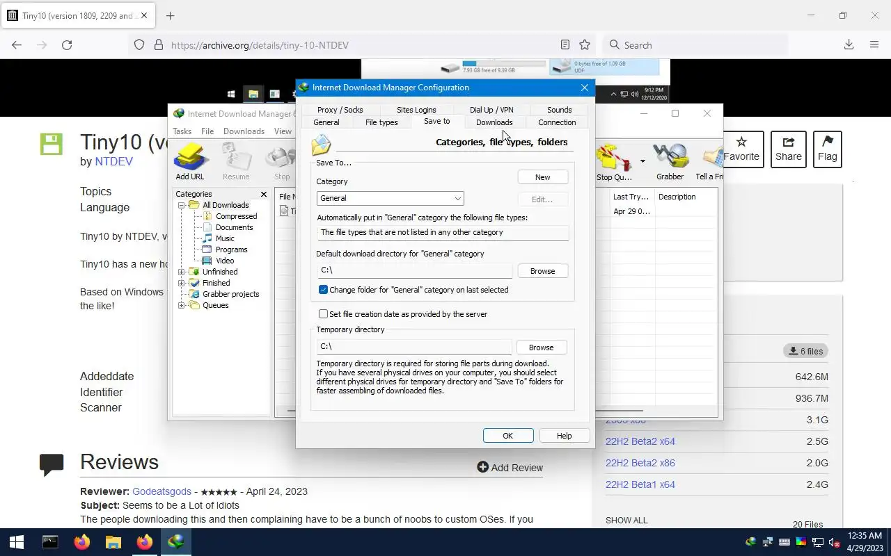Click Stop icon in IDM toolbar

click(281, 162)
